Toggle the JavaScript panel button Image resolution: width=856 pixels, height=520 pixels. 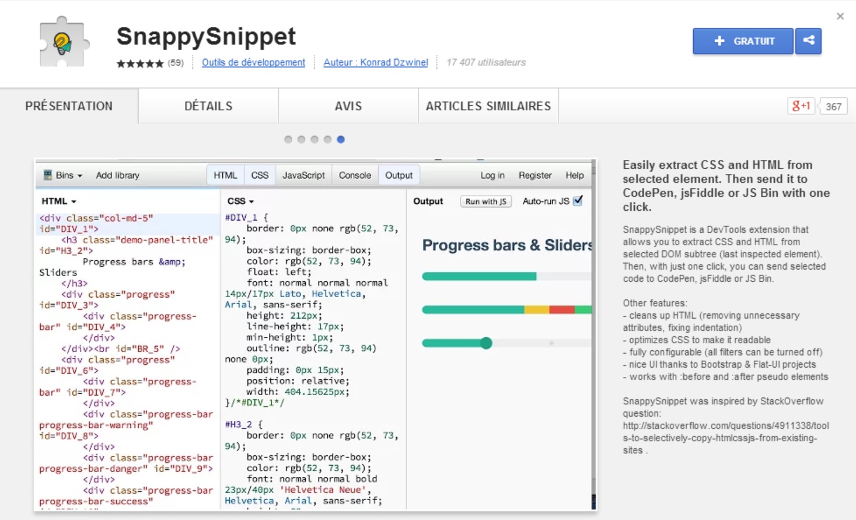[303, 175]
